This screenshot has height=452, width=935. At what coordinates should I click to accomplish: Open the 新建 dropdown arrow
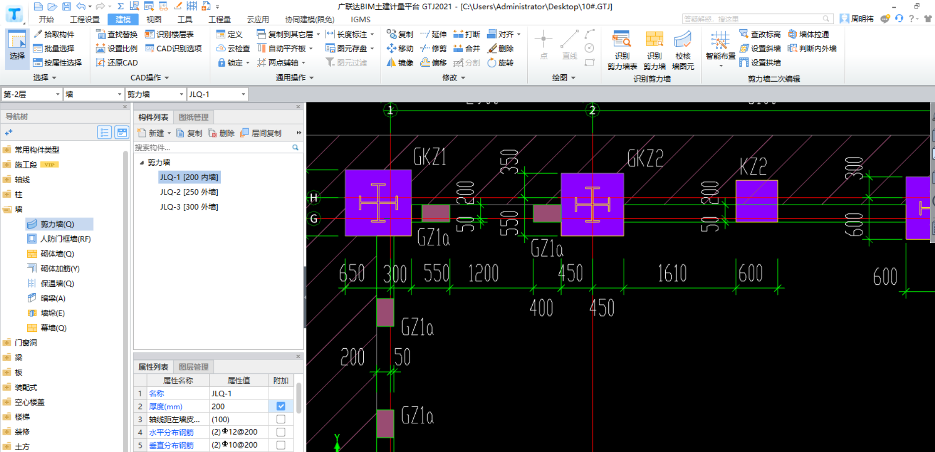point(169,133)
